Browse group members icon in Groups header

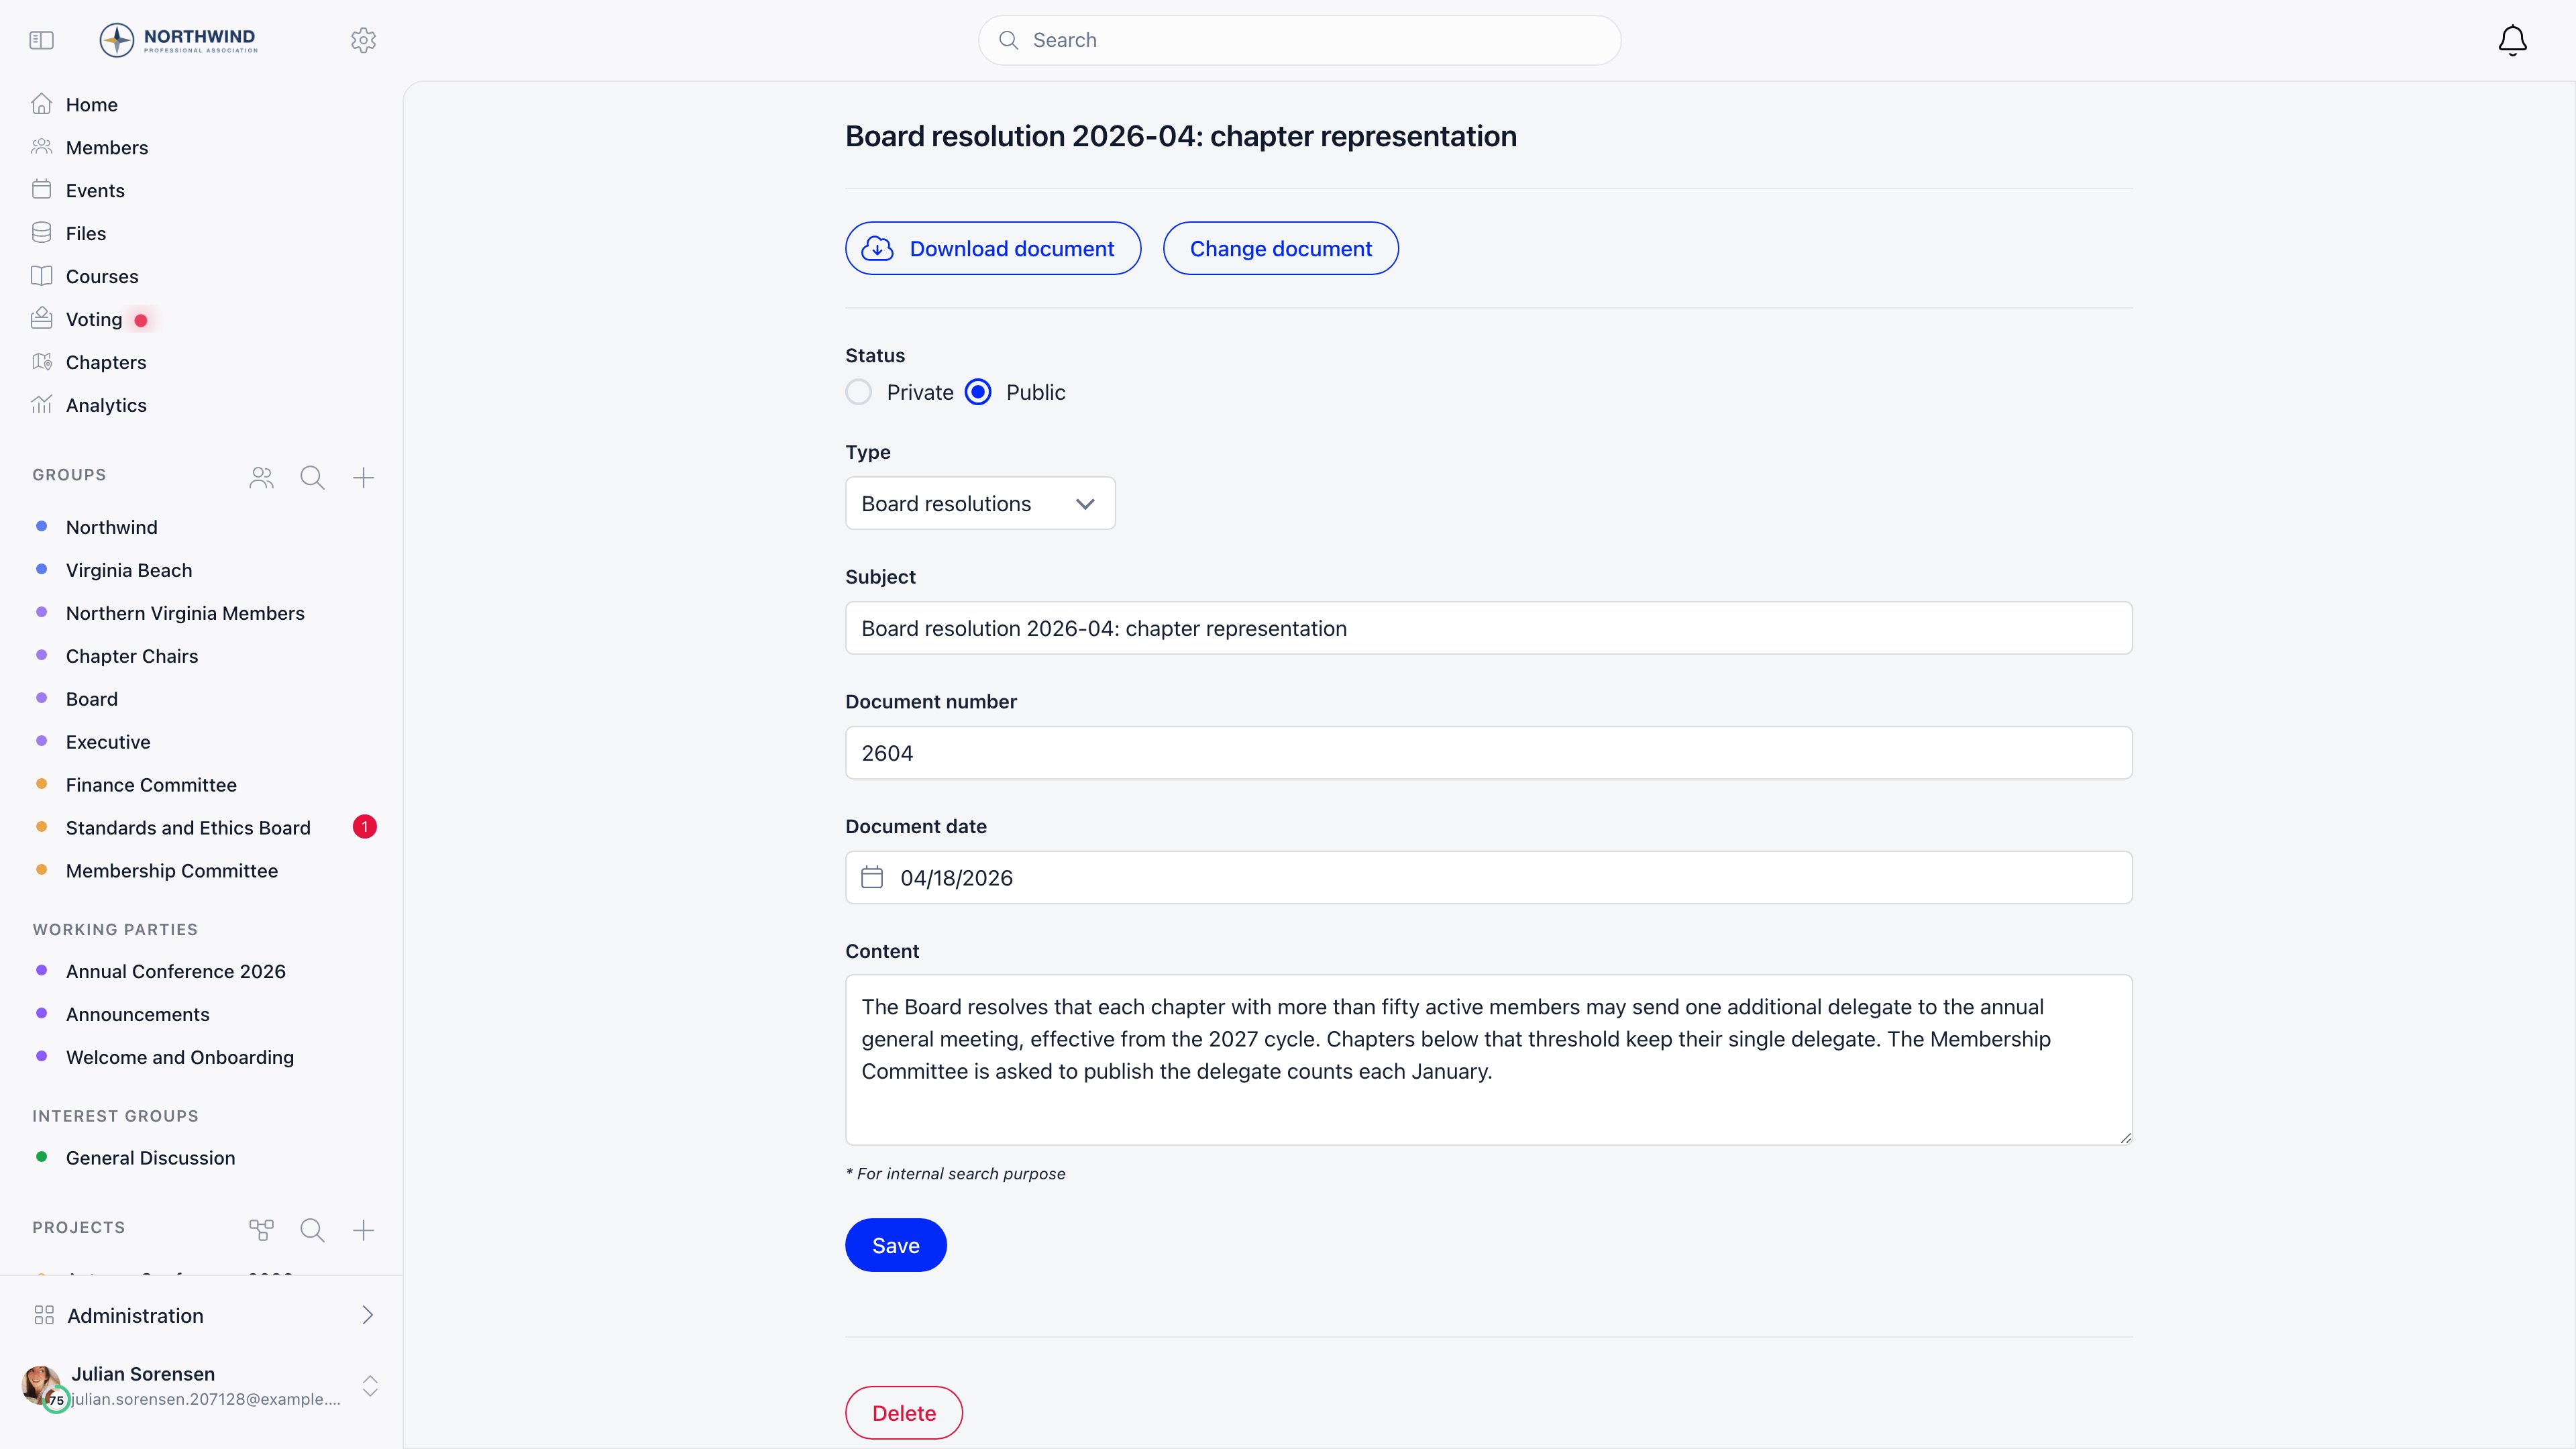(x=261, y=478)
